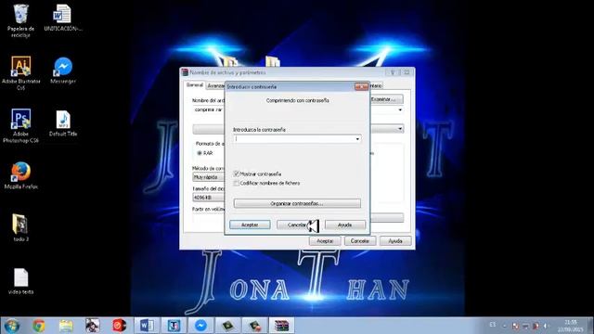Select the Messenger desktop shortcut

pyautogui.click(x=63, y=71)
